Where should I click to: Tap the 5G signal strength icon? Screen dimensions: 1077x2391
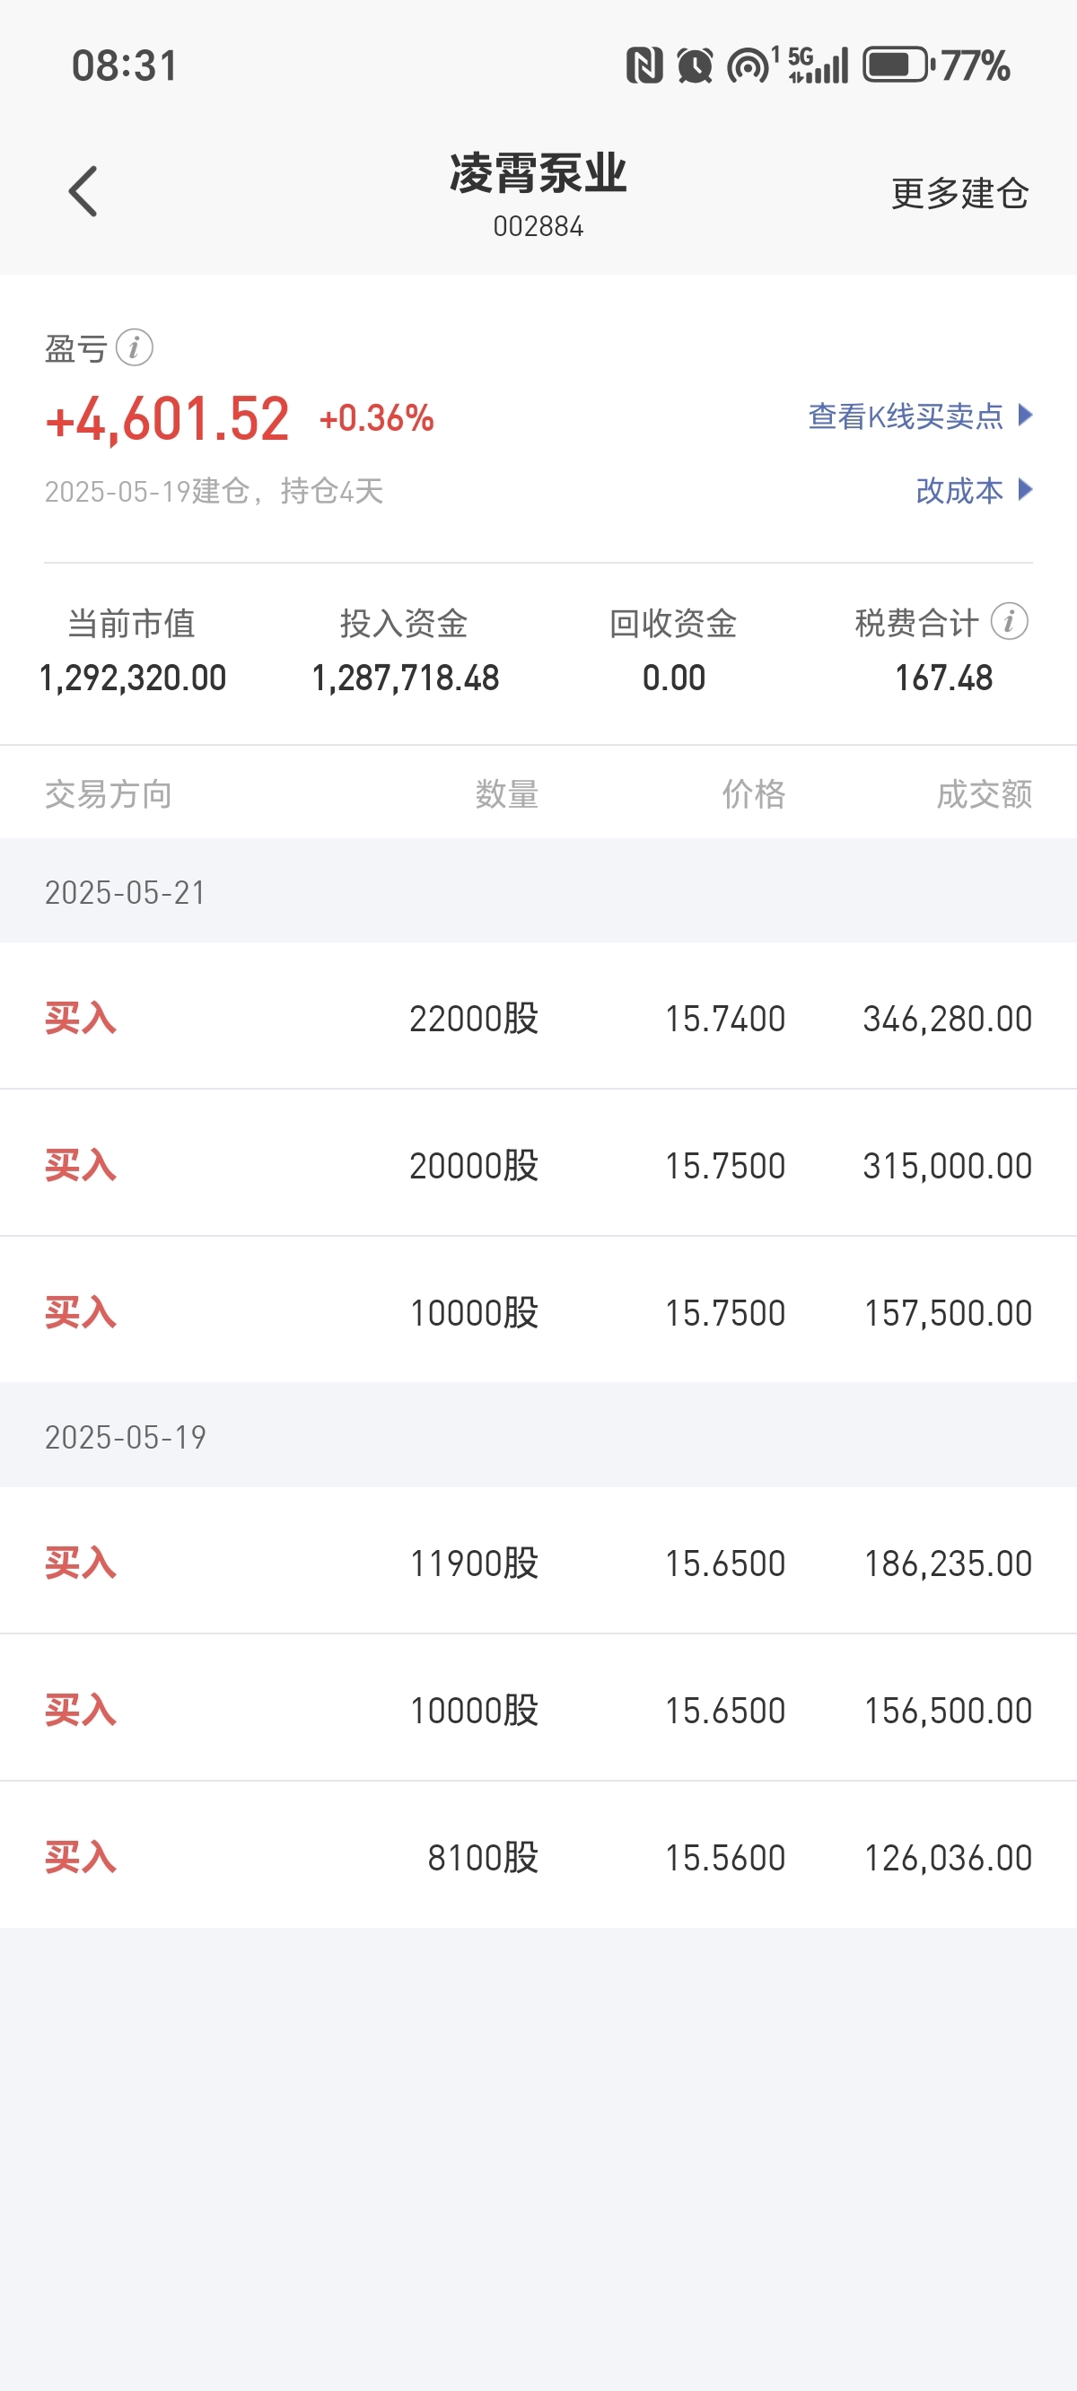coord(818,65)
